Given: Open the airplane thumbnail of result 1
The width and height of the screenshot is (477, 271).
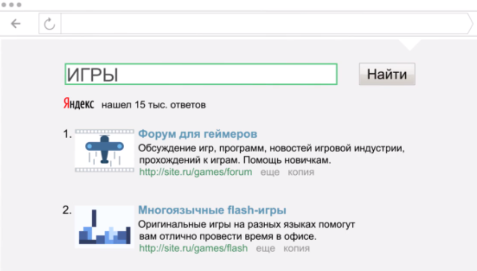Looking at the screenshot, I should point(104,151).
